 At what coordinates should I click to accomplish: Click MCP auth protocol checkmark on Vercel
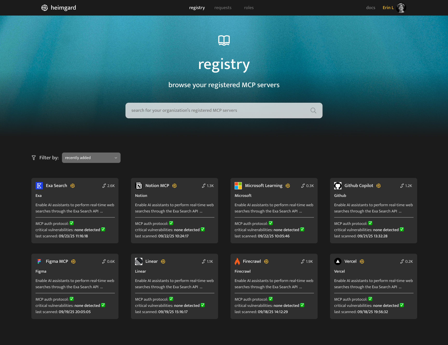point(370,299)
